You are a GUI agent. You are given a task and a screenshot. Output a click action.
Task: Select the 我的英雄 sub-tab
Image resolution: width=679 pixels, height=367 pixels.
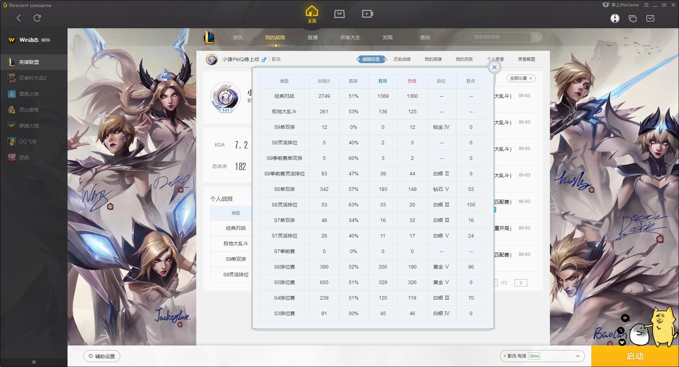pos(433,59)
